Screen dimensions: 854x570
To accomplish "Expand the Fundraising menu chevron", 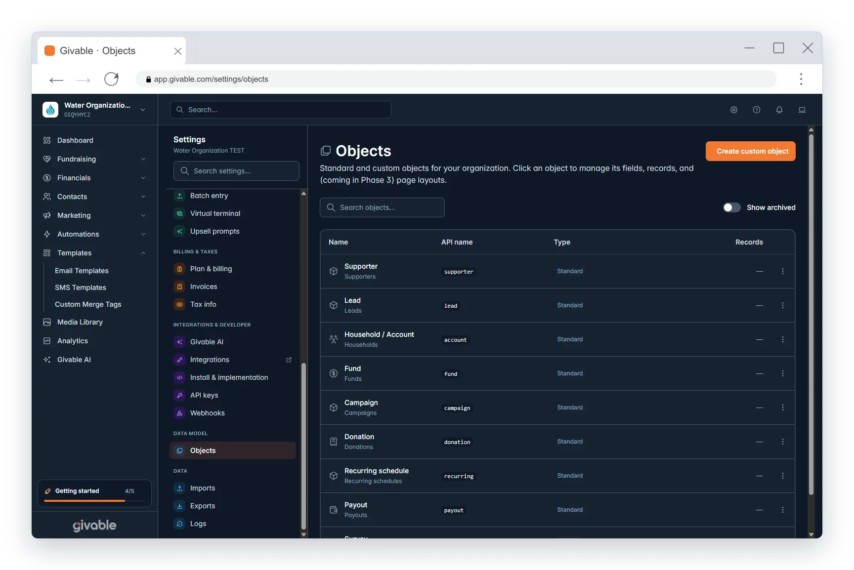I will 143,159.
